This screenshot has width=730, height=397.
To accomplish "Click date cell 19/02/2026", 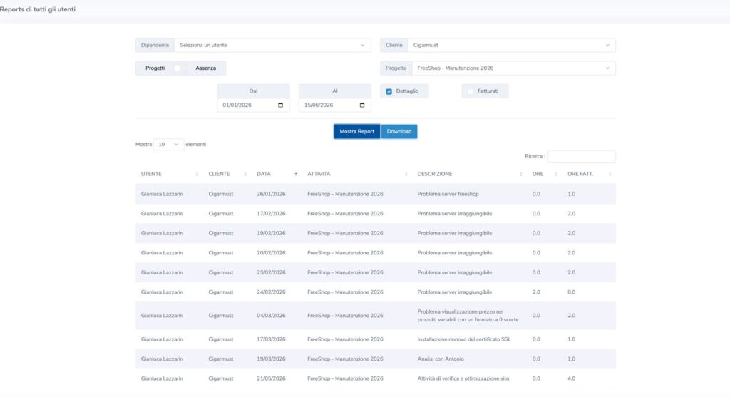I will pos(271,233).
